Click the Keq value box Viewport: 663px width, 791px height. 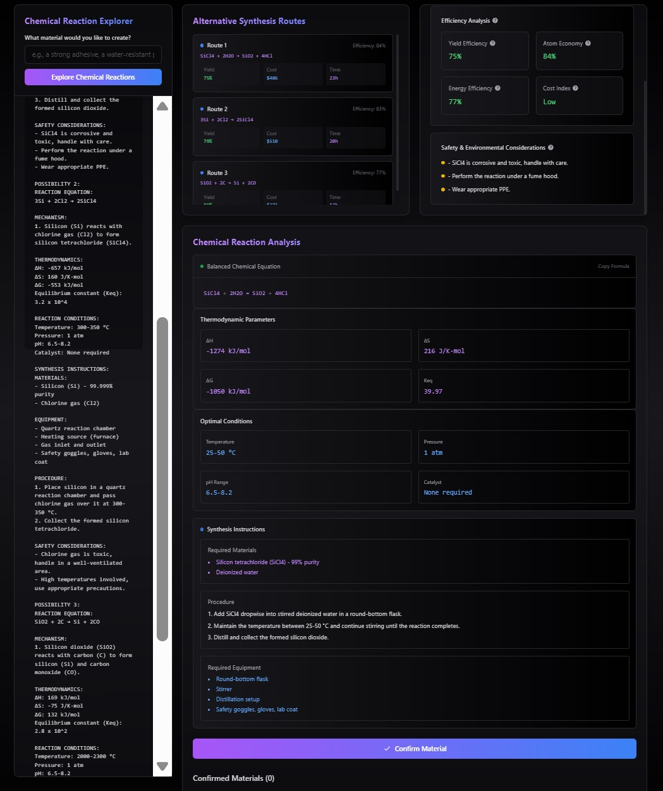pos(523,385)
